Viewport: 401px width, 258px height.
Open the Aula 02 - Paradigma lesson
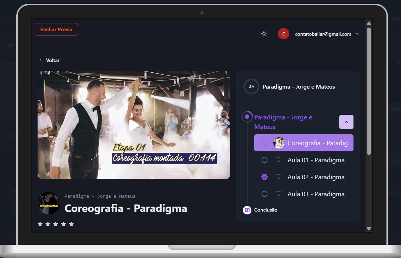tap(316, 177)
